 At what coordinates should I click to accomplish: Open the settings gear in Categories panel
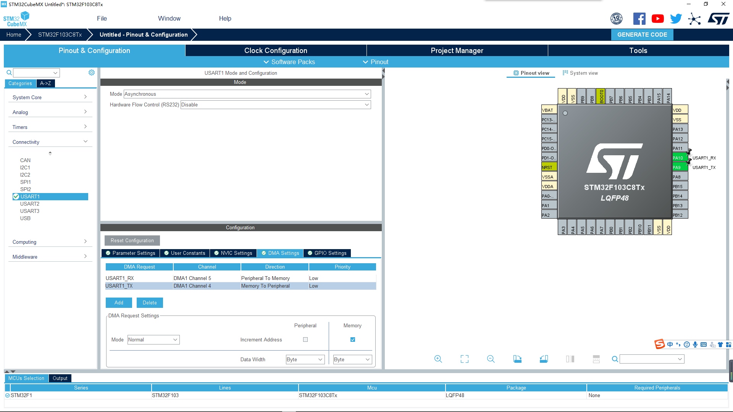(x=92, y=72)
